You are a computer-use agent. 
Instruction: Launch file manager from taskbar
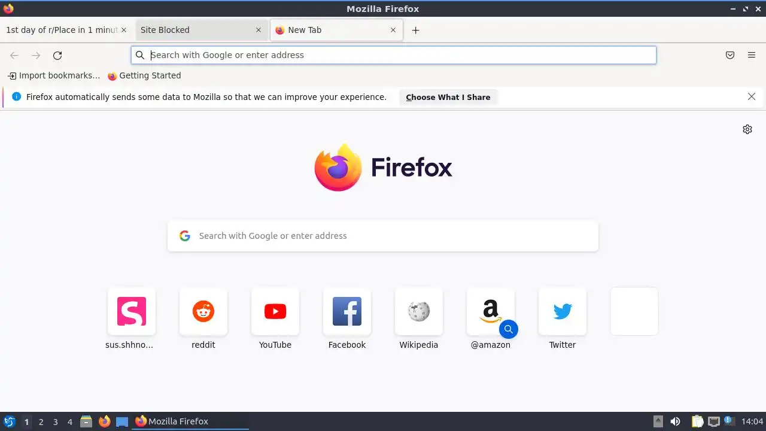click(x=86, y=421)
